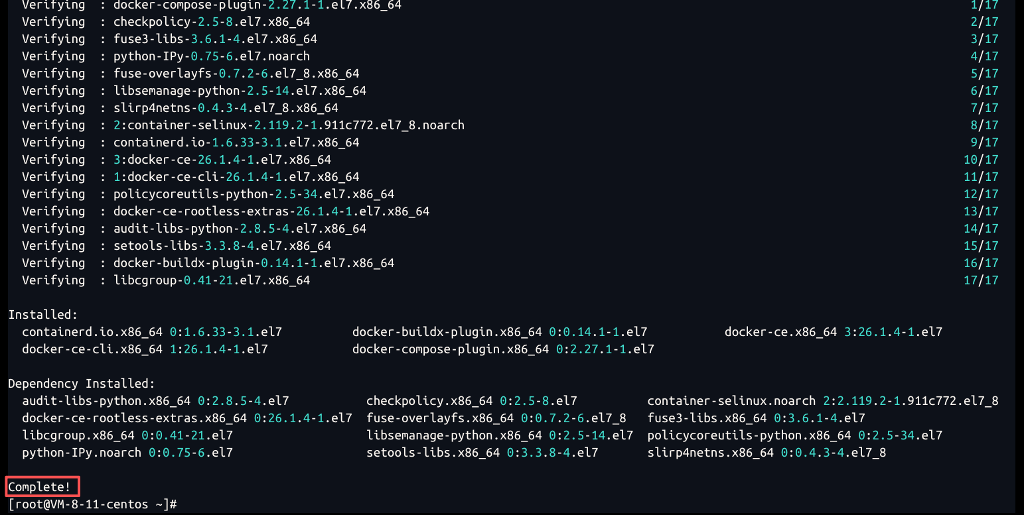Viewport: 1024px width, 515px height.
Task: Click docker-ce-rootless-extras-26.1.4-1.el7.x86_64 verifying line
Action: [x=510, y=211]
